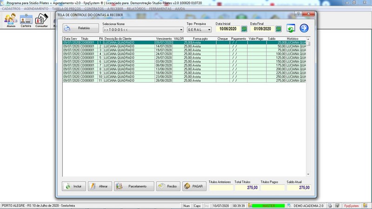The image size is (372, 209).
Task: Open the FERRAMENTAS menu
Action: [160, 9]
